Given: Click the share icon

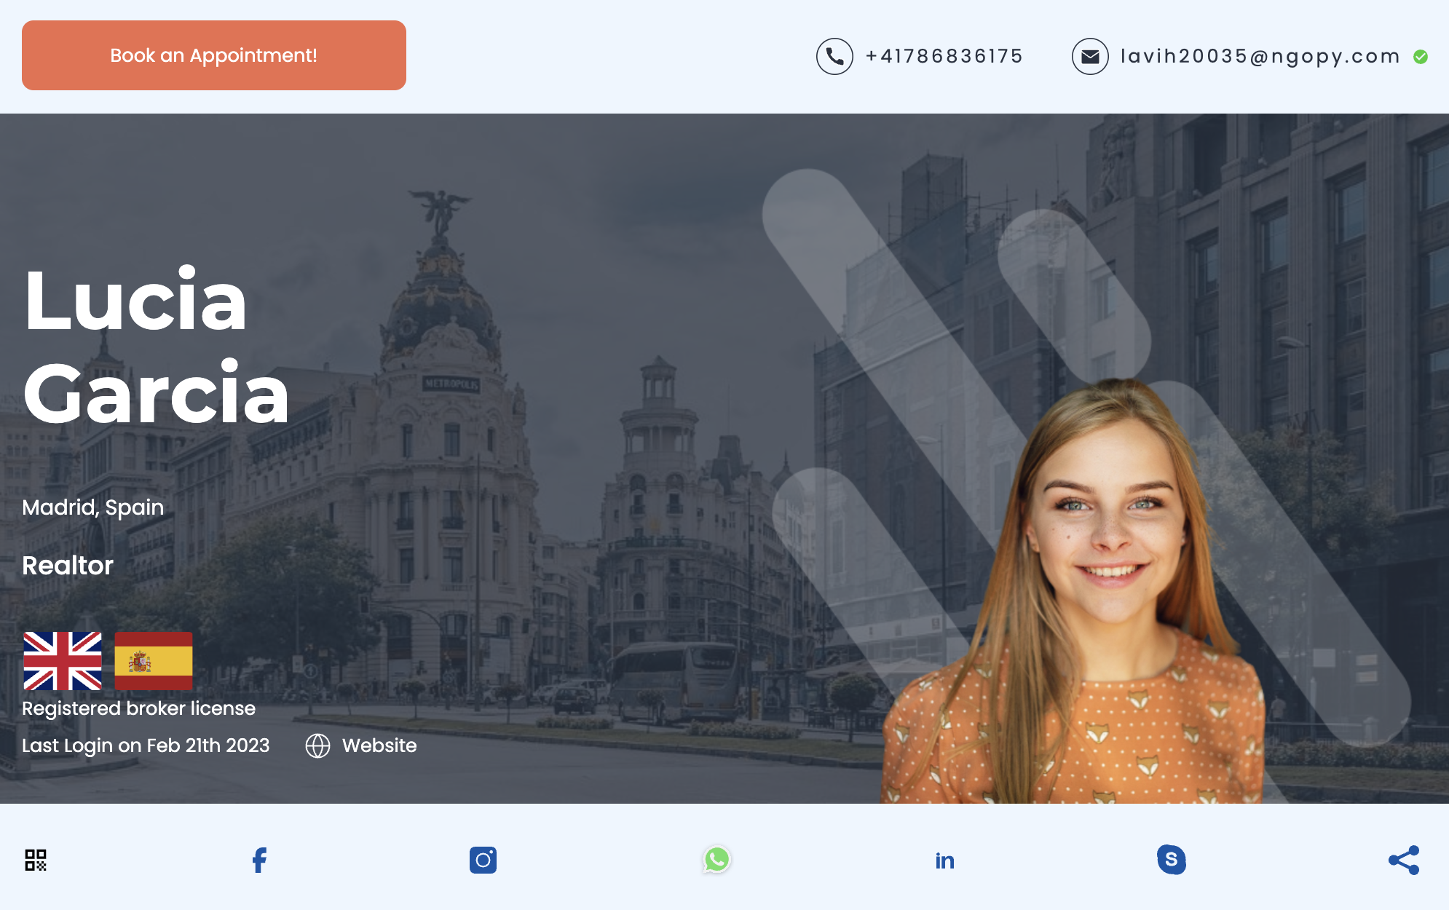Looking at the screenshot, I should [x=1404, y=860].
